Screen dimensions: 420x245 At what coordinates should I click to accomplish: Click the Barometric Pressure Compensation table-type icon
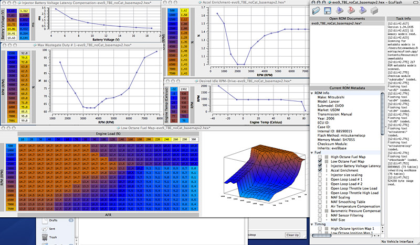327,211
